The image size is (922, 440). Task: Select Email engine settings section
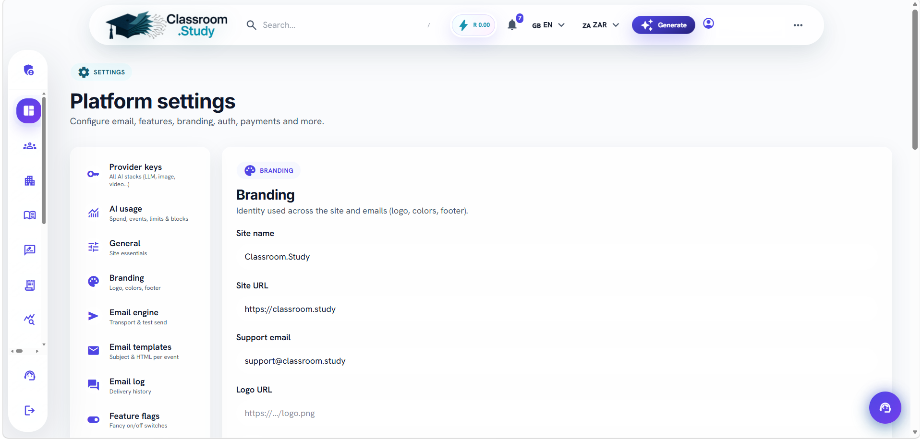[x=140, y=317]
